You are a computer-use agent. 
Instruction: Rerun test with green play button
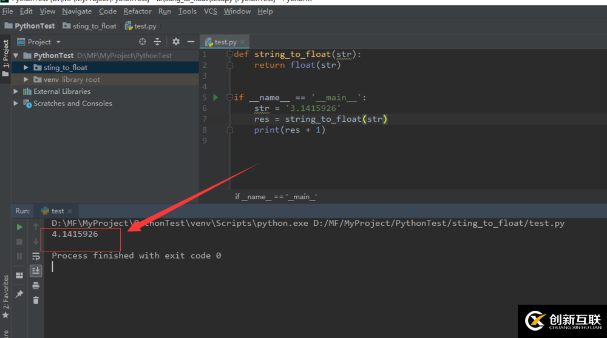(x=19, y=227)
